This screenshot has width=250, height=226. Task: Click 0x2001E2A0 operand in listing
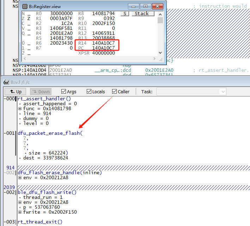[159, 70]
